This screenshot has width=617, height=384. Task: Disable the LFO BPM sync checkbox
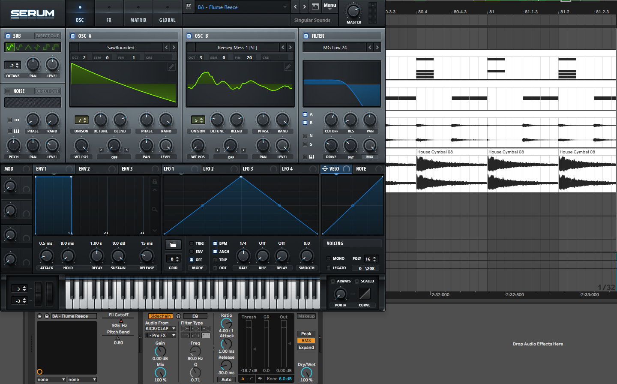215,243
